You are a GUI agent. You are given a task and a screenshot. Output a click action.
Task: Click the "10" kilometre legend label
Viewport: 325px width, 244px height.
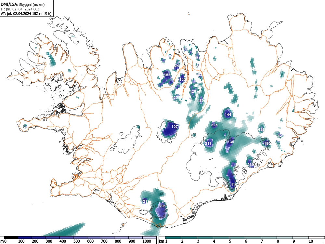pyautogui.click(x=311, y=241)
